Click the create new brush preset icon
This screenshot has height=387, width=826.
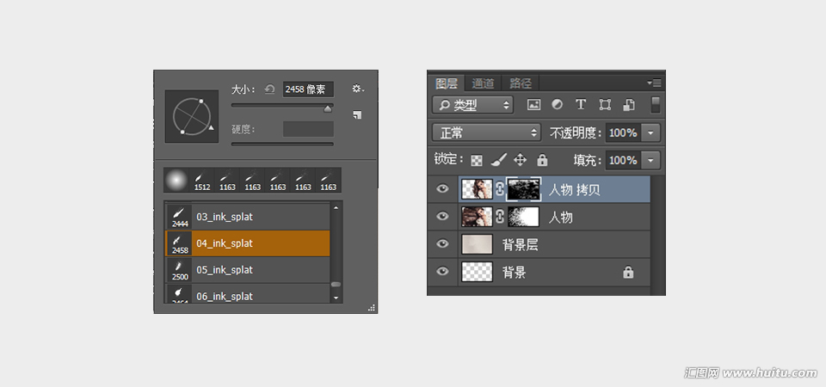(357, 114)
